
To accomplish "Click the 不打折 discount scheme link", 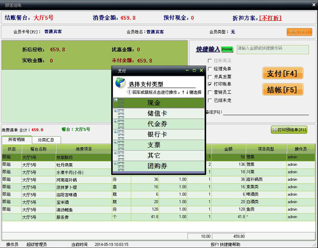I will 270,18.
